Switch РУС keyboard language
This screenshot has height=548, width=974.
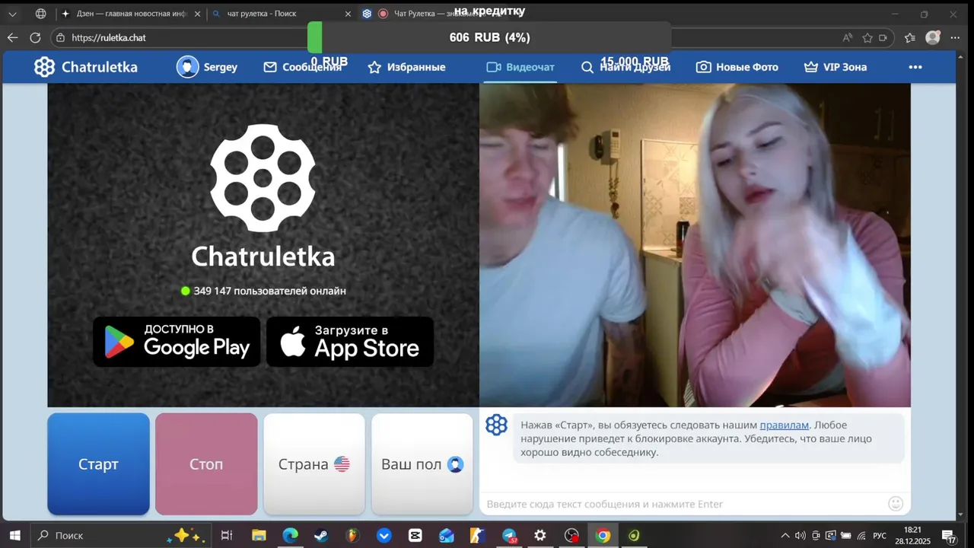tap(880, 536)
